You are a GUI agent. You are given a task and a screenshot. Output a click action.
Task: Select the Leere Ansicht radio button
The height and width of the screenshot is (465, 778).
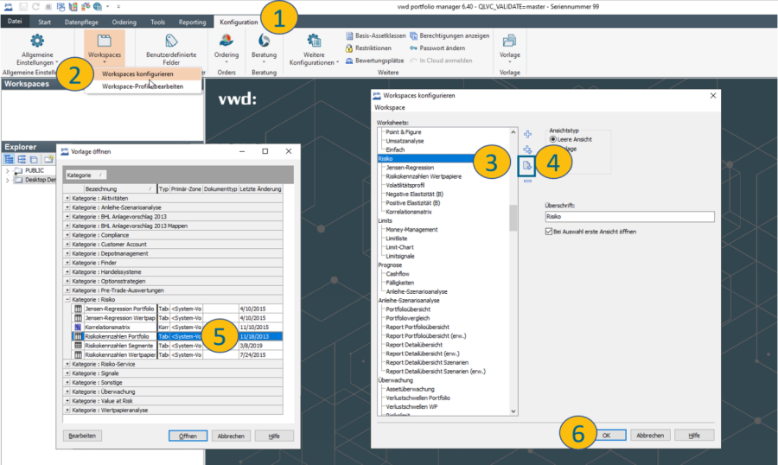tap(553, 138)
